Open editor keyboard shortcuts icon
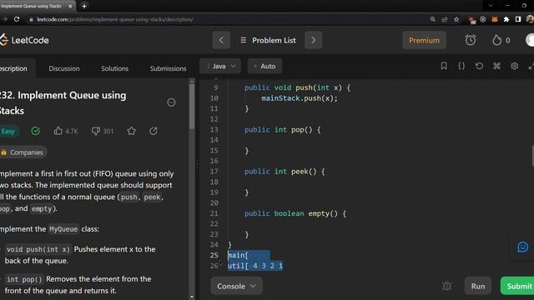 (x=497, y=66)
